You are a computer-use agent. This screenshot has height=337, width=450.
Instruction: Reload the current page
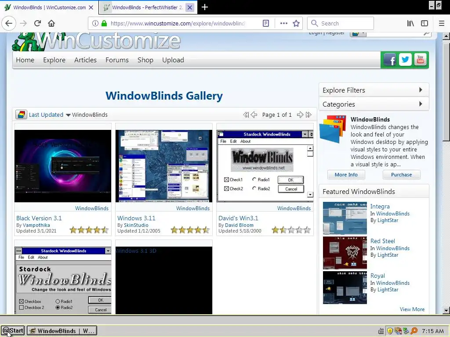[37, 23]
